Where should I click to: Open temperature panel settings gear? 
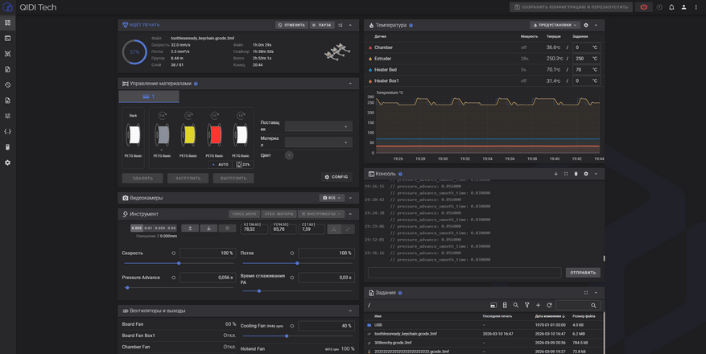586,25
